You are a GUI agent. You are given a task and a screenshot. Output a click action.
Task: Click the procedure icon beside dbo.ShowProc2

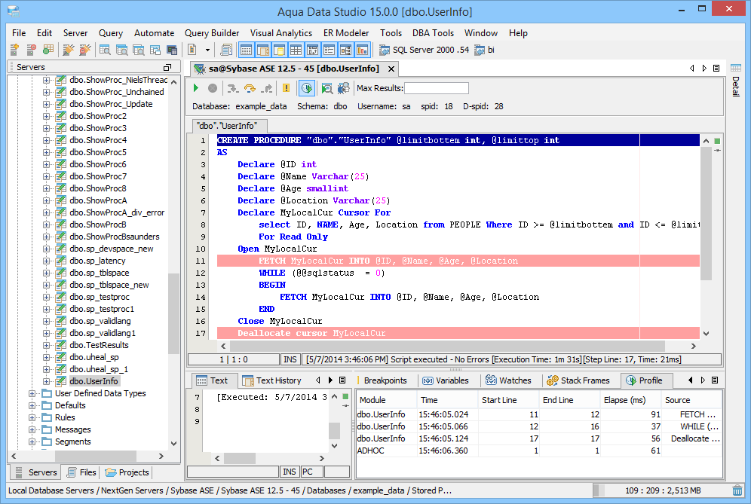click(x=61, y=116)
